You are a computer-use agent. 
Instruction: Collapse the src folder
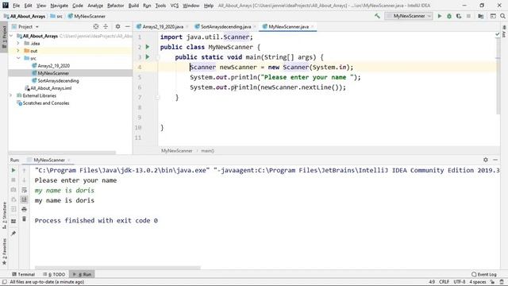pos(18,58)
